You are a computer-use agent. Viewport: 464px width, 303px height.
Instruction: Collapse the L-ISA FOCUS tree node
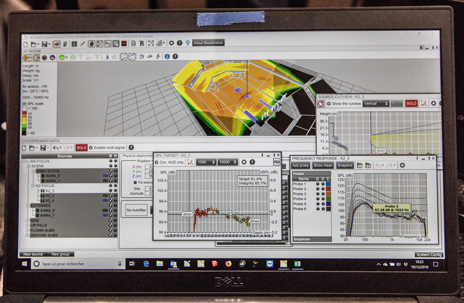pyautogui.click(x=24, y=161)
